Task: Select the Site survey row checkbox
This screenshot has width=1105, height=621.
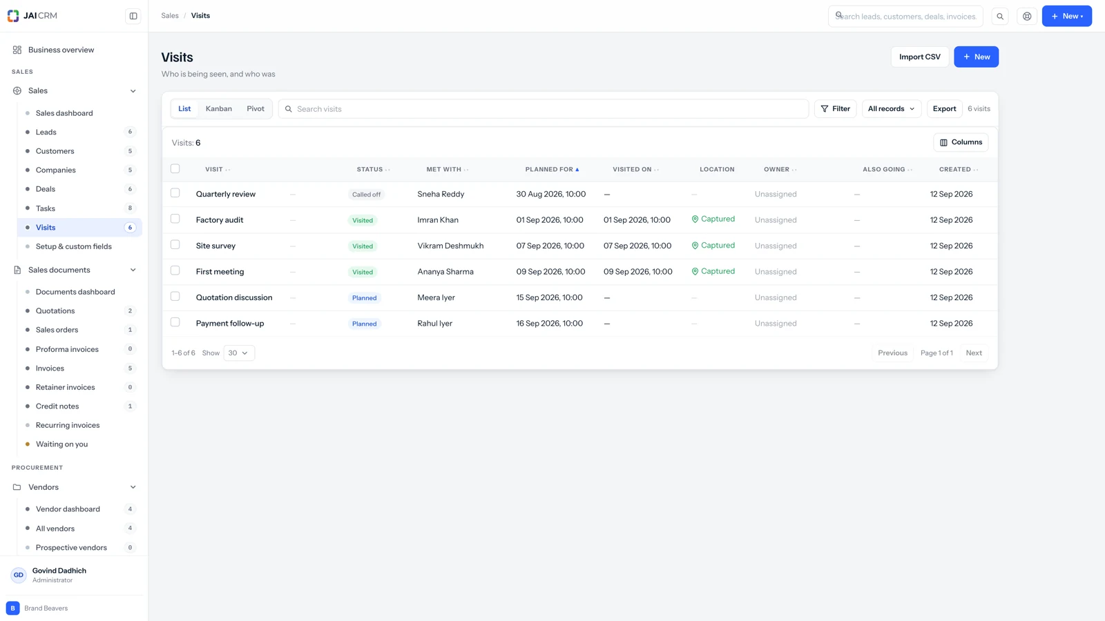Action: pos(175,245)
